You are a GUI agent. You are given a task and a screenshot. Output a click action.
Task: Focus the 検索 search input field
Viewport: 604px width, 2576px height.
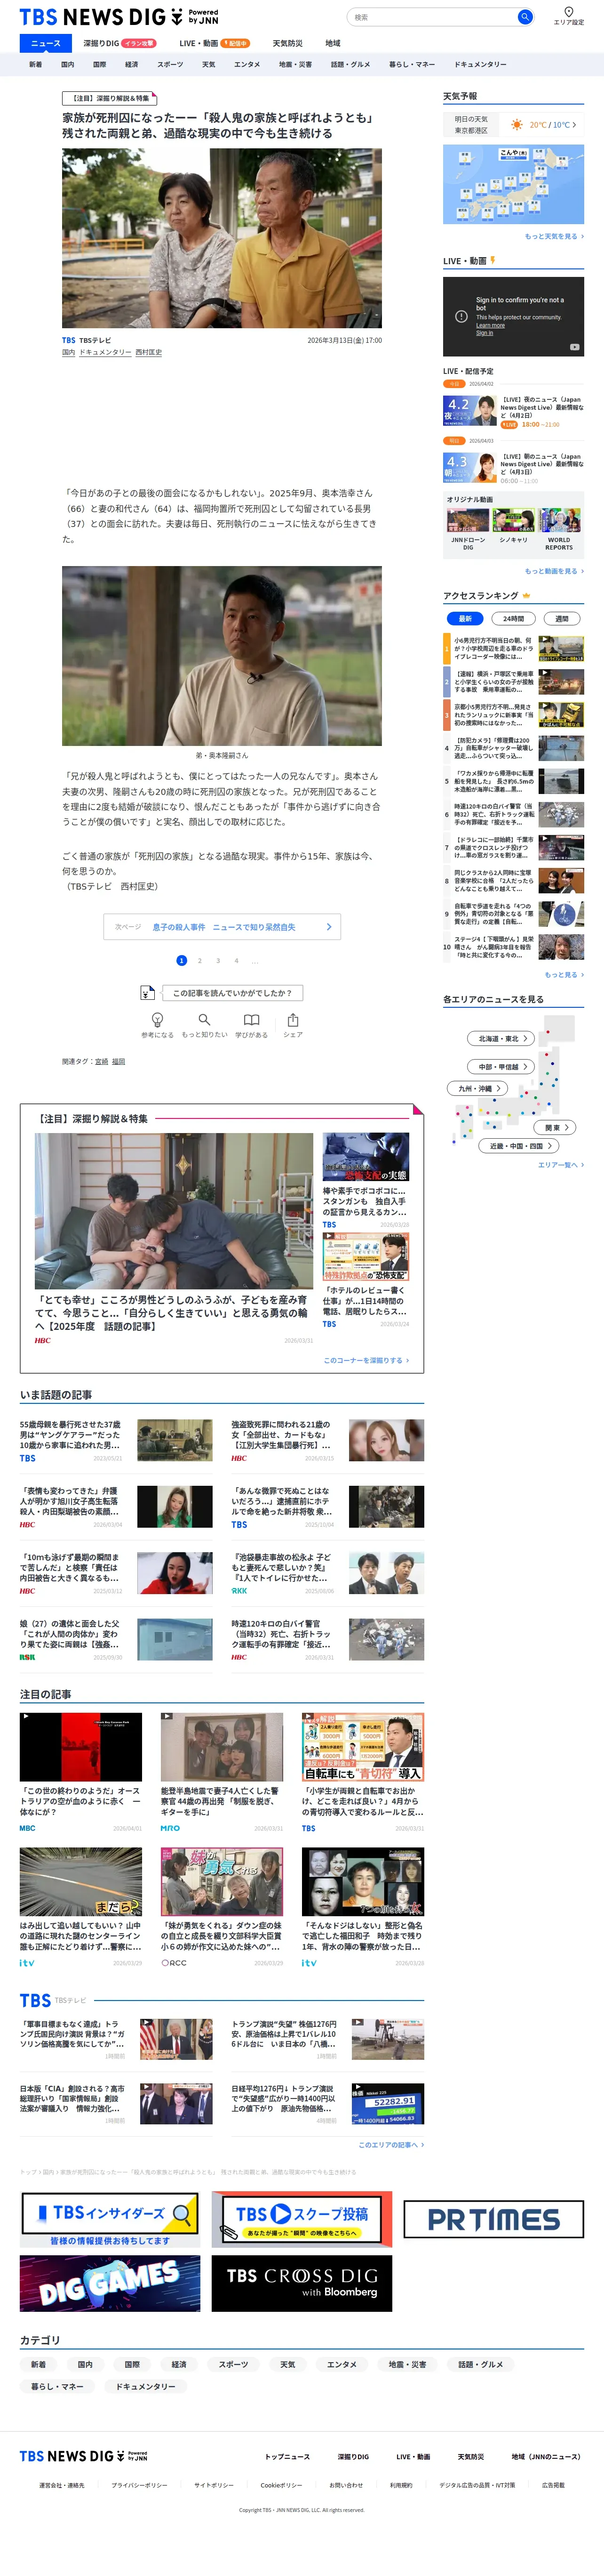432,17
